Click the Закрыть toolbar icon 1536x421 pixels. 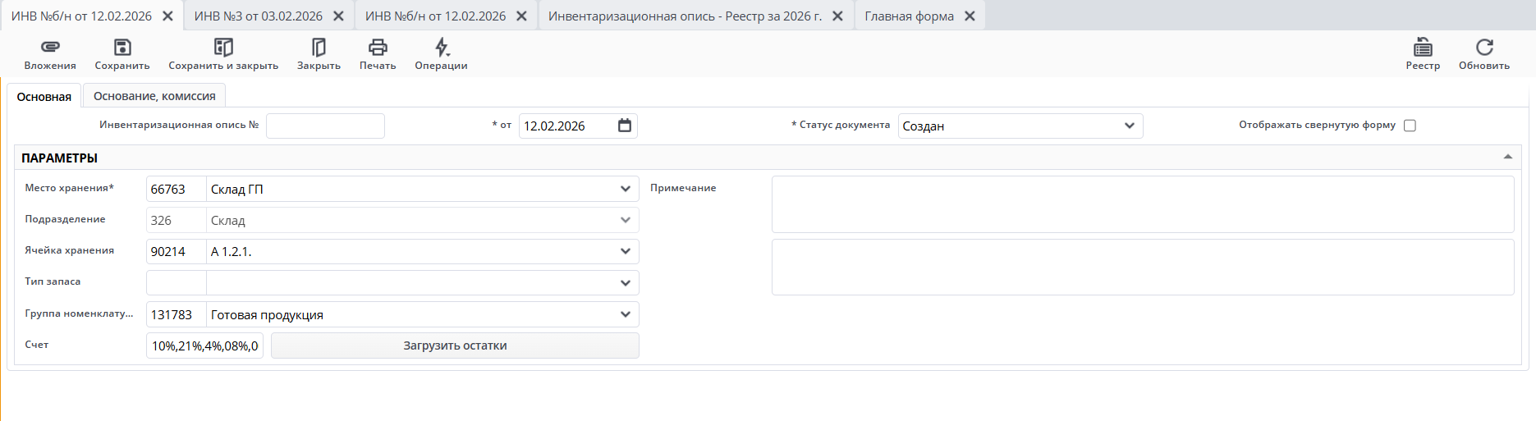pos(319,48)
